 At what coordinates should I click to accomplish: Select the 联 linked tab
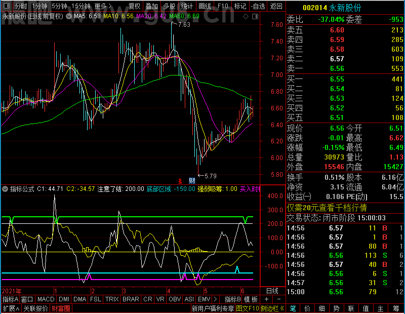click(x=351, y=308)
